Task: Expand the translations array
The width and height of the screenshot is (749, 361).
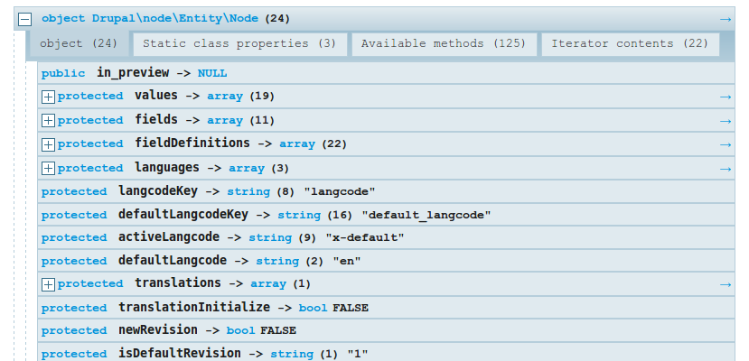Action: pyautogui.click(x=48, y=284)
